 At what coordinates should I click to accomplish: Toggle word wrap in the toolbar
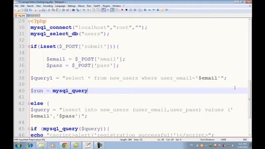point(104,10)
